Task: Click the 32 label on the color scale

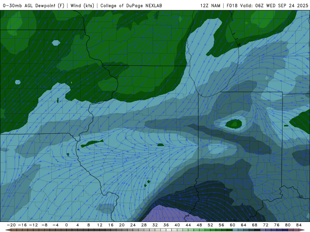Action: pos(155,225)
